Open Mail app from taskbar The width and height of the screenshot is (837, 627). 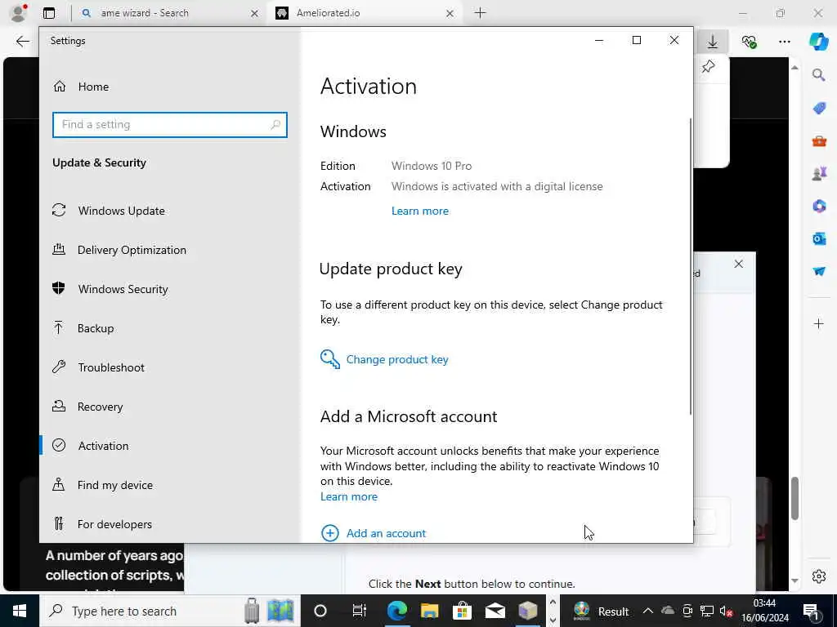coord(495,611)
